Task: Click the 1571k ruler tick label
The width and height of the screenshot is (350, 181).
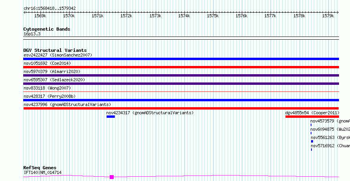Action: click(x=98, y=16)
